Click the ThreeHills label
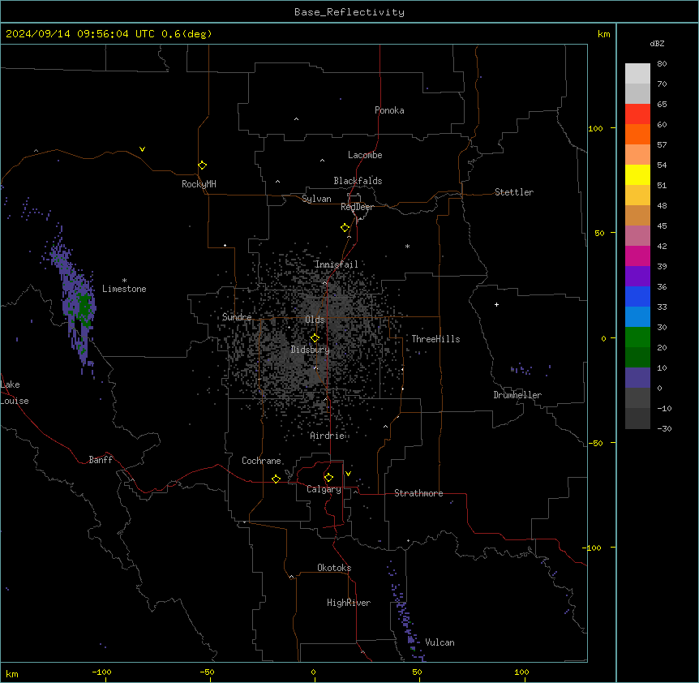The image size is (699, 683). pyautogui.click(x=435, y=339)
